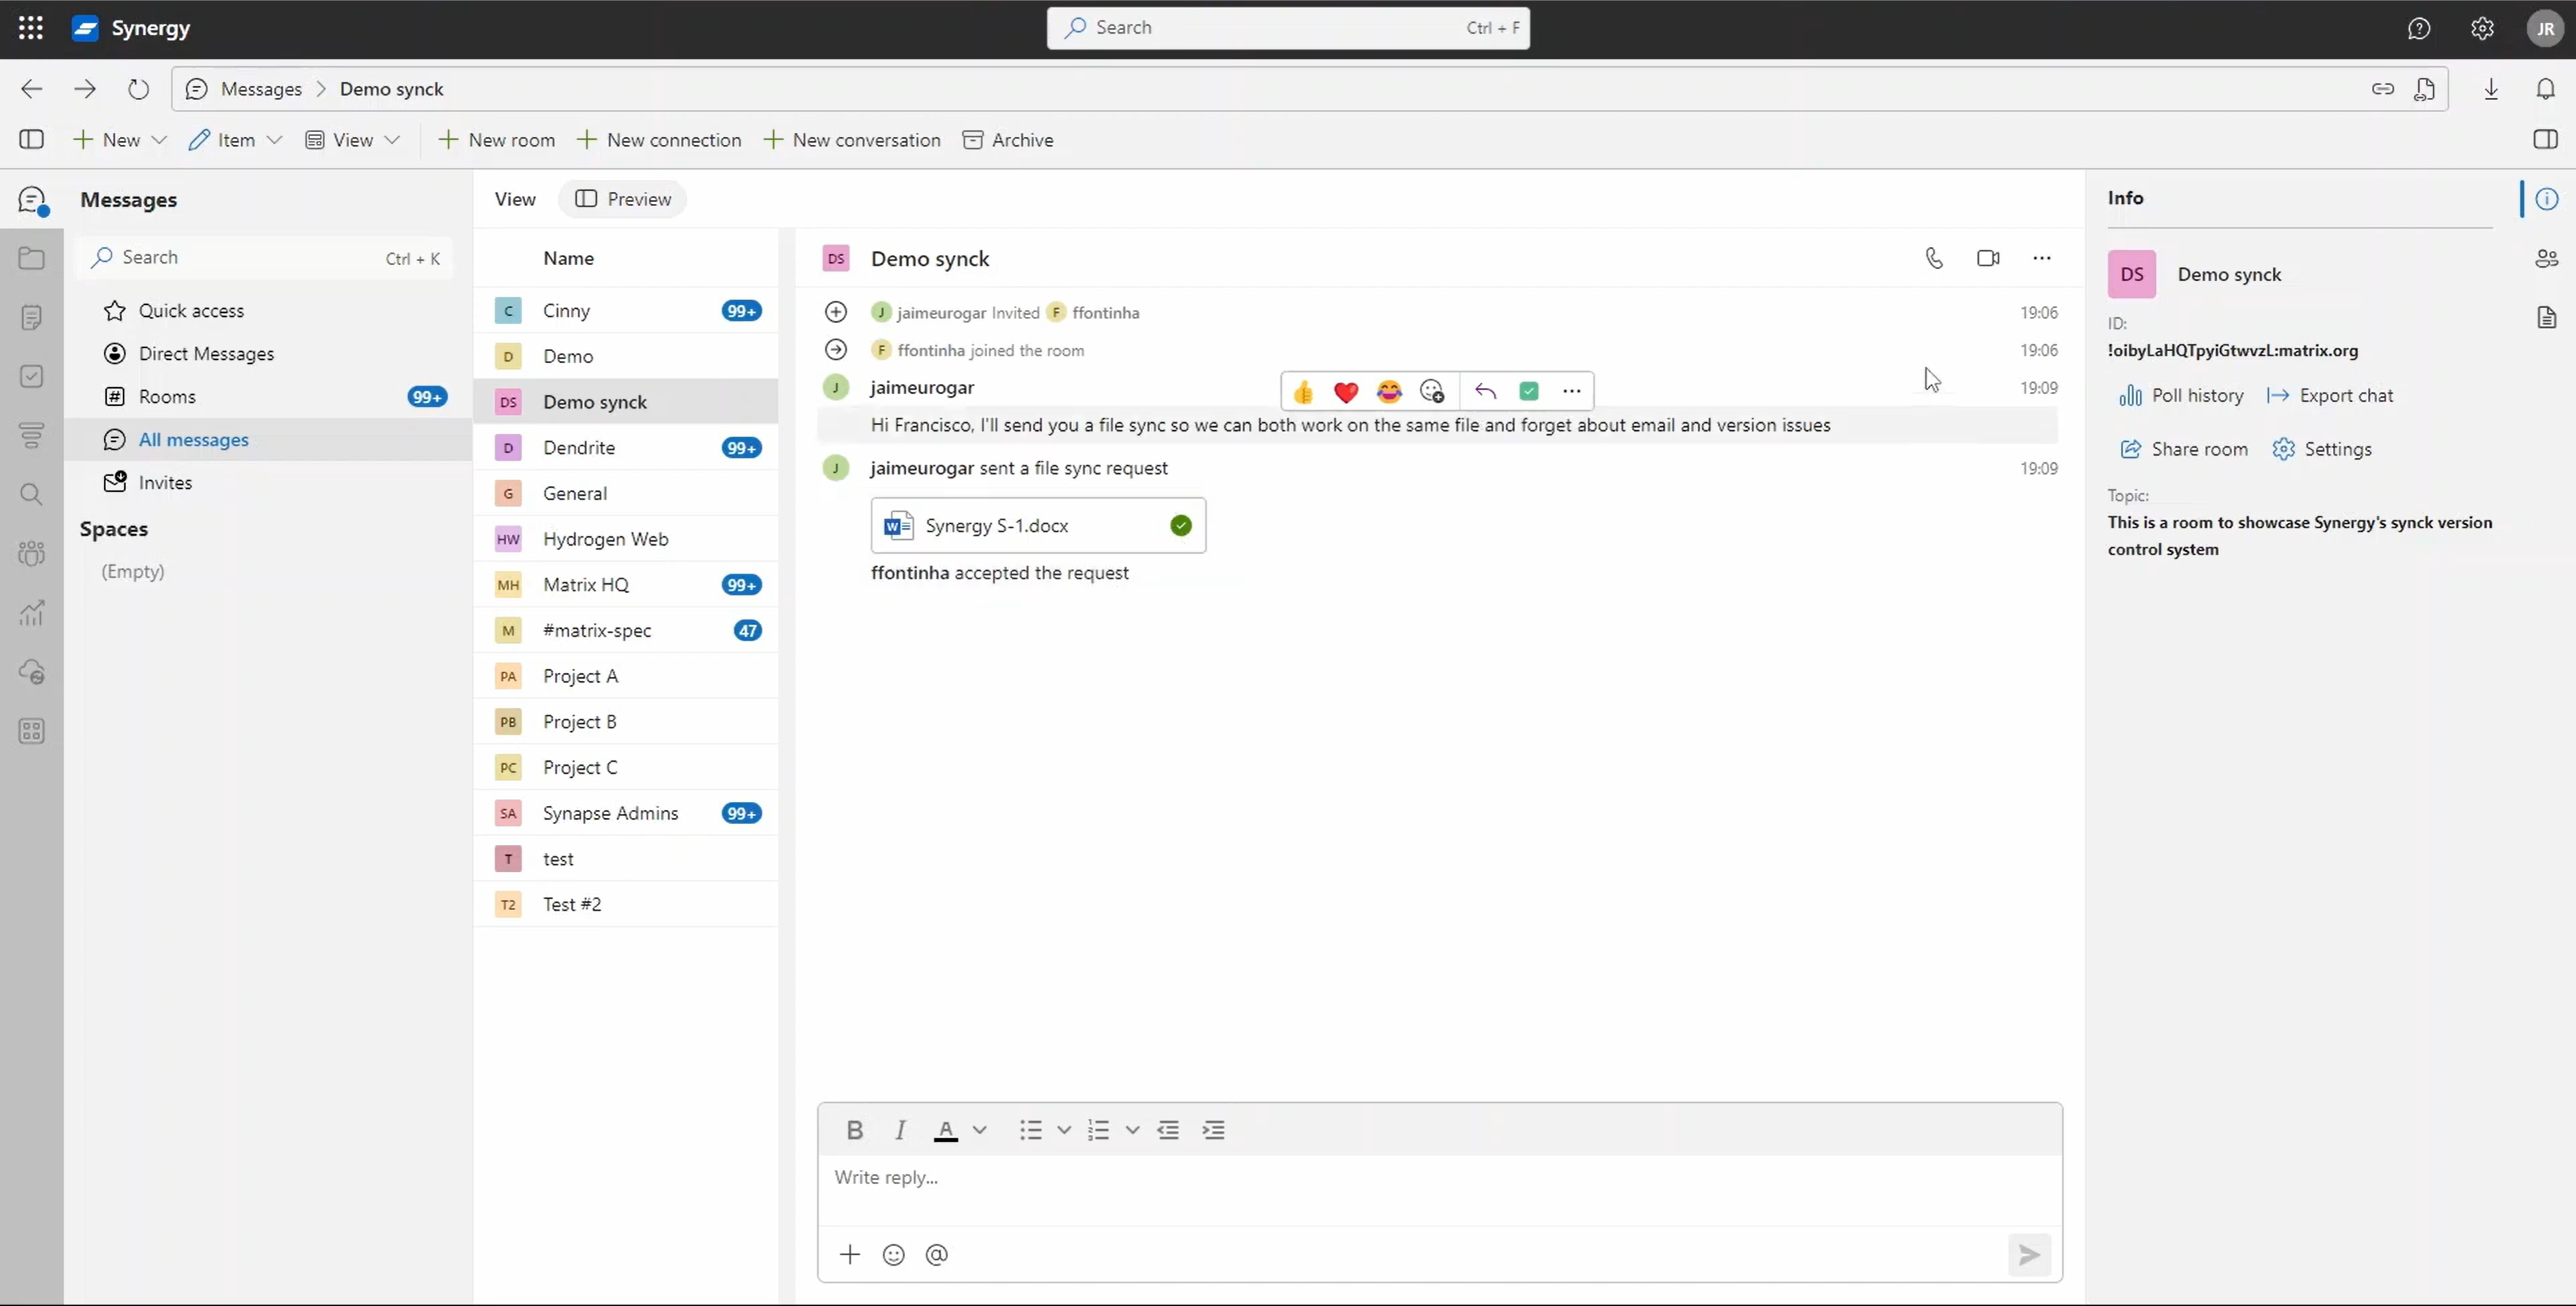Viewport: 2576px width, 1306px height.
Task: Insert emoji with smiley icon in composer
Action: click(x=893, y=1254)
